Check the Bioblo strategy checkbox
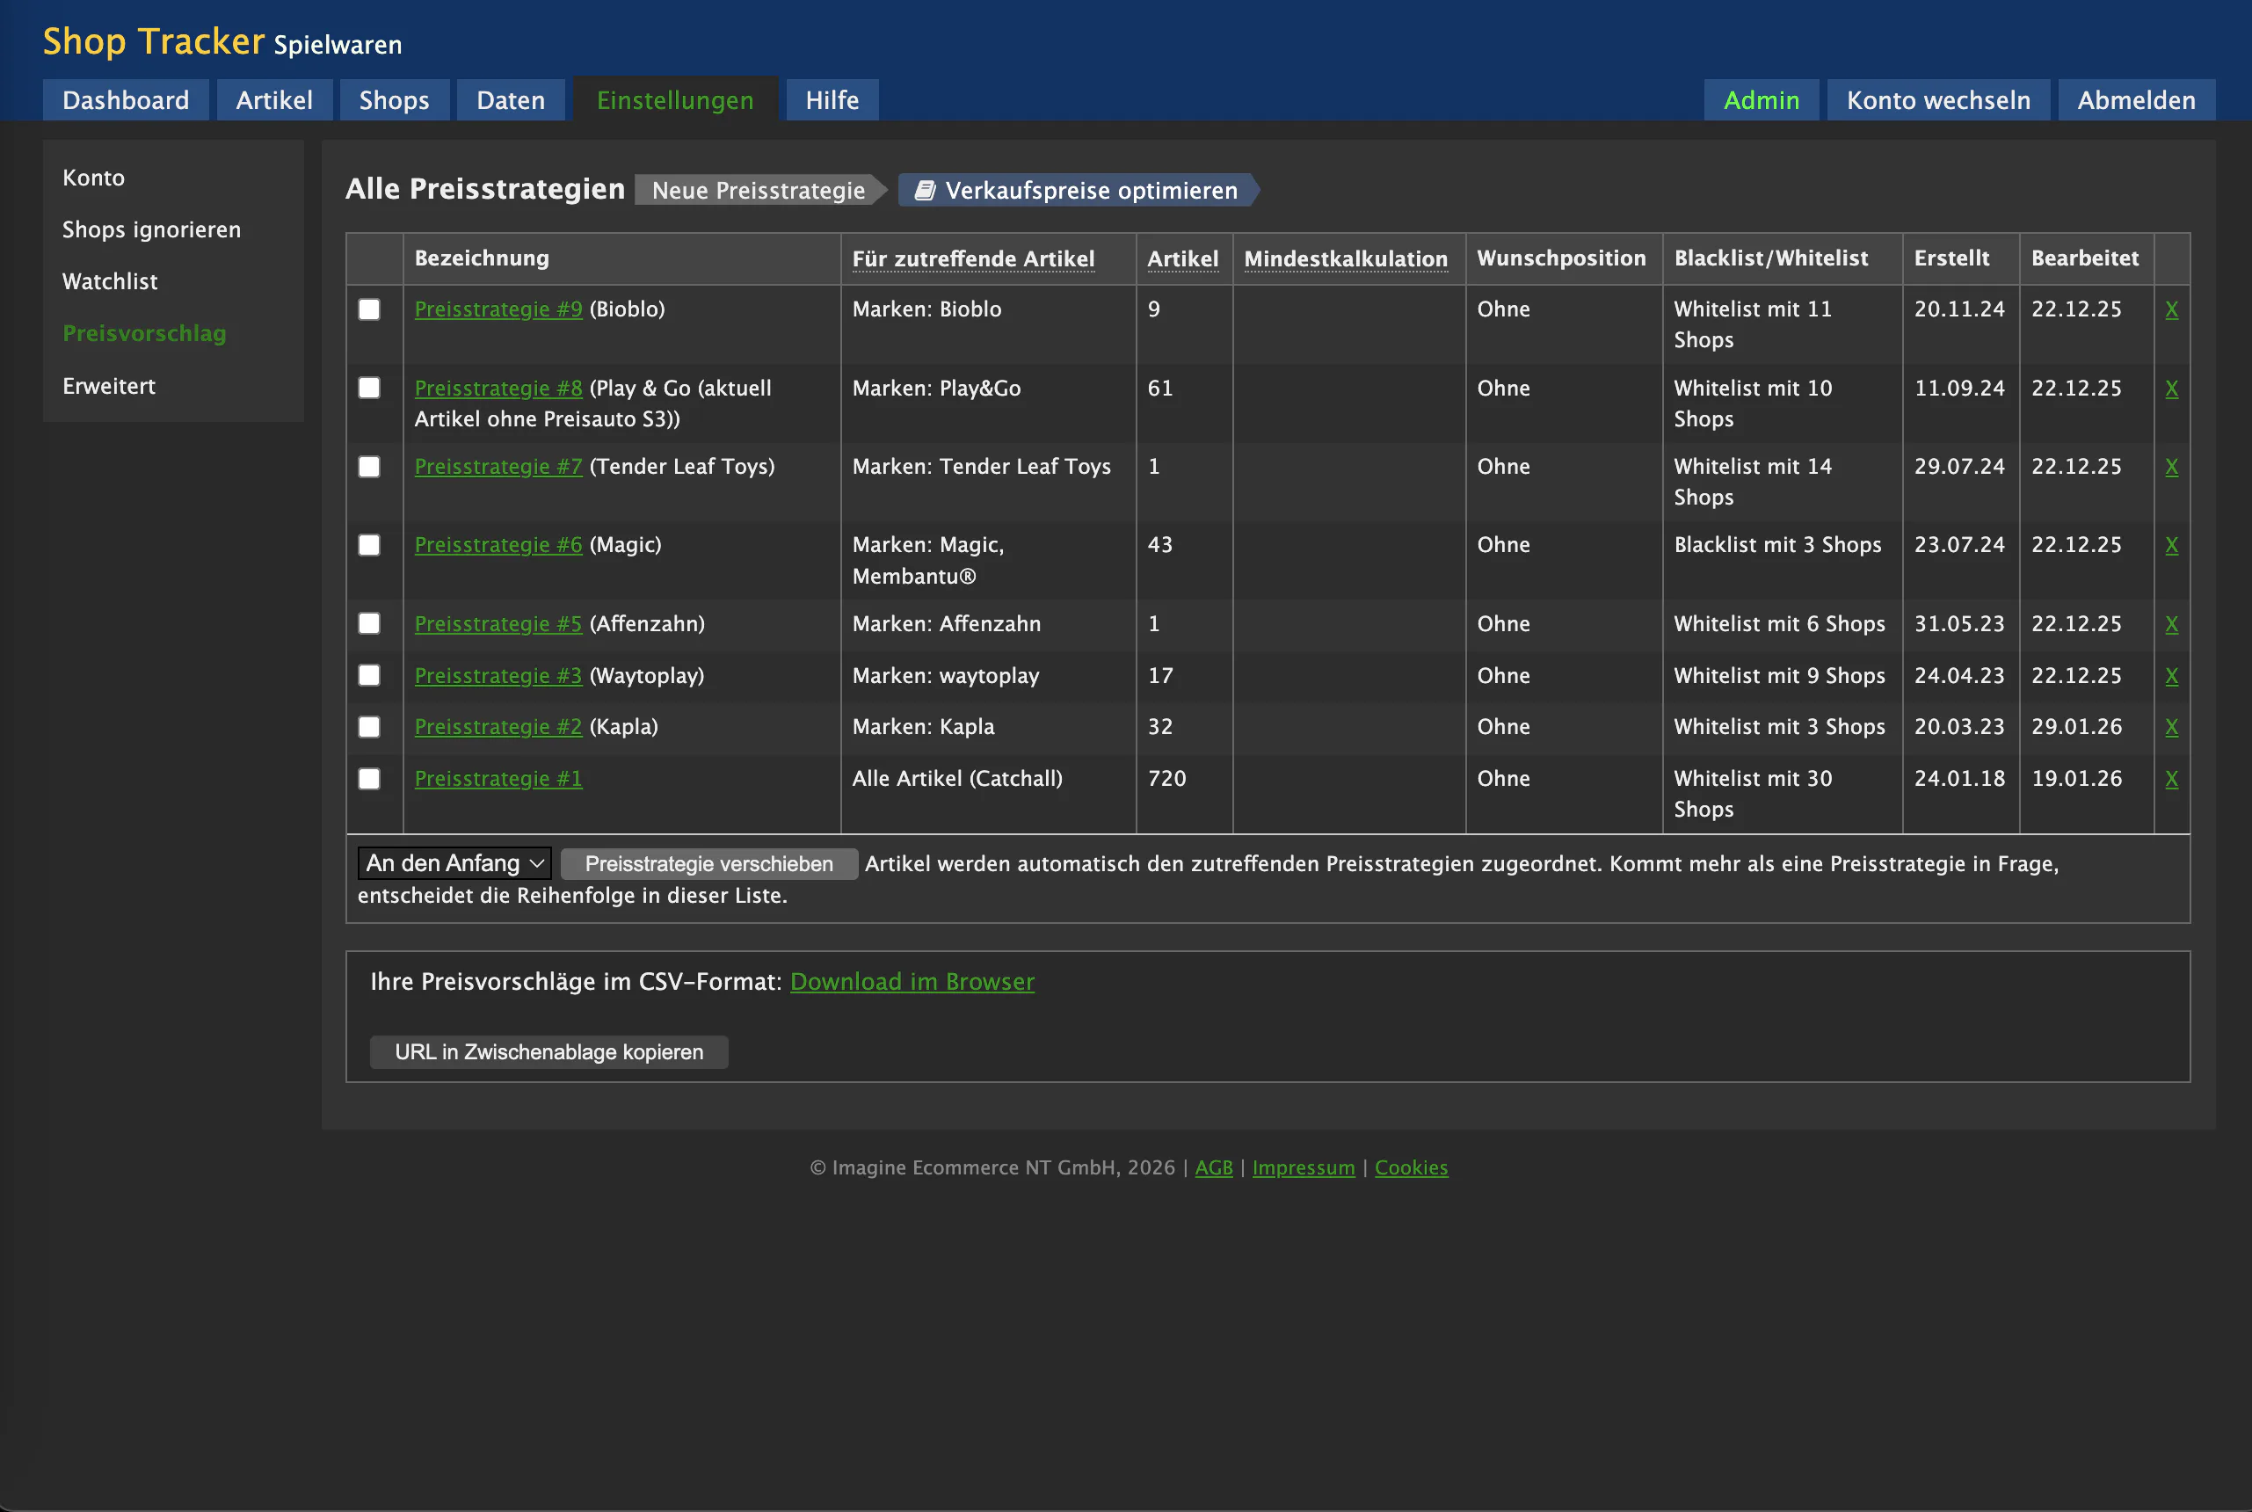Viewport: 2252px width, 1512px height. pos(369,309)
